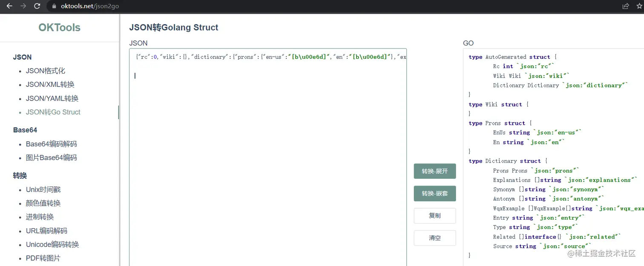Open 图片Base64编码 tool
The width and height of the screenshot is (644, 266).
point(51,157)
